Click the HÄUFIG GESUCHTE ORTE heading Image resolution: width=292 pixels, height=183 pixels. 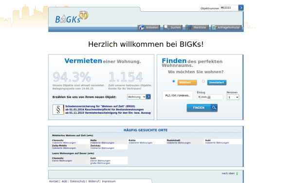point(146,130)
